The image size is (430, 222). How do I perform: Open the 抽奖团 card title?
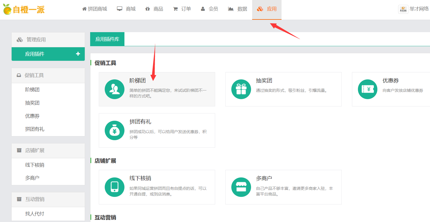click(x=264, y=80)
